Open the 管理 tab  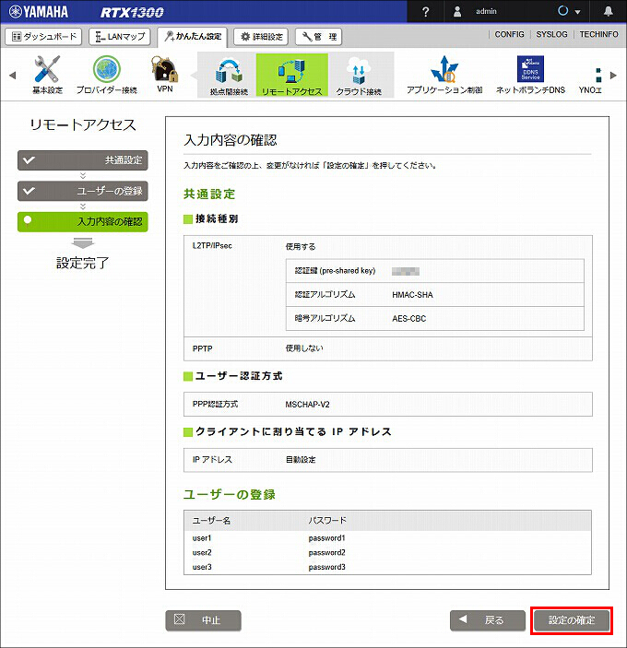319,36
